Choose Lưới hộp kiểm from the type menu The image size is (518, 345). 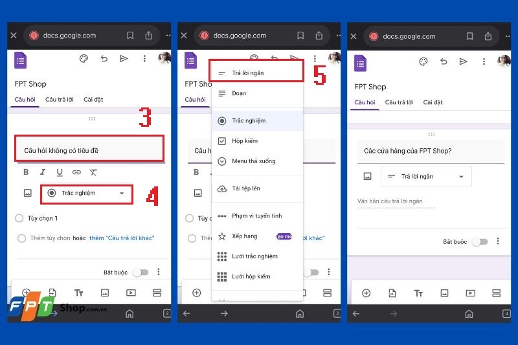[x=257, y=276]
